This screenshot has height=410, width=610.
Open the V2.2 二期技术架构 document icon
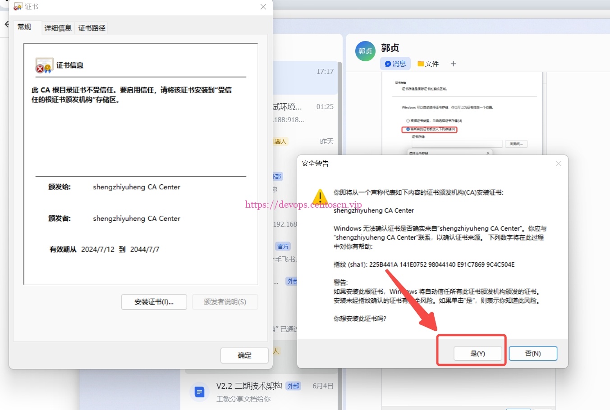pyautogui.click(x=199, y=392)
